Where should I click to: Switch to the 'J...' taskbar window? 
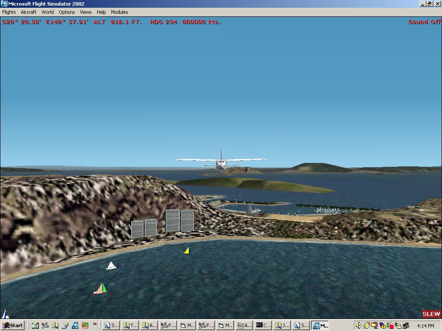tap(282, 326)
